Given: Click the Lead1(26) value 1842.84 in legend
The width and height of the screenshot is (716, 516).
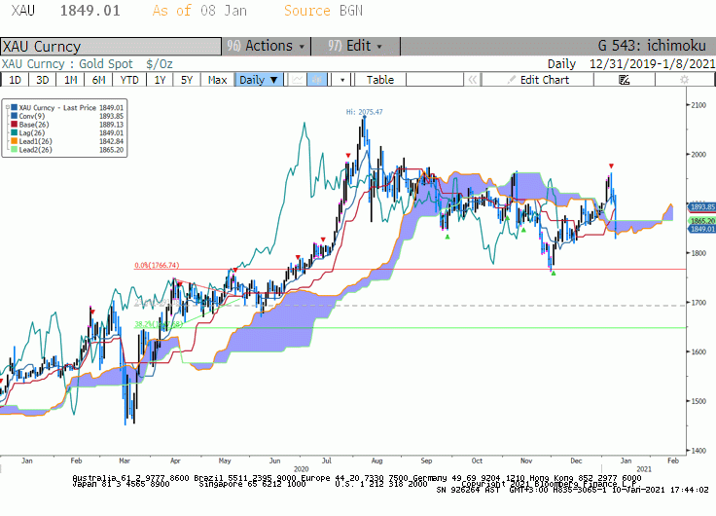Looking at the screenshot, I should click(x=112, y=141).
